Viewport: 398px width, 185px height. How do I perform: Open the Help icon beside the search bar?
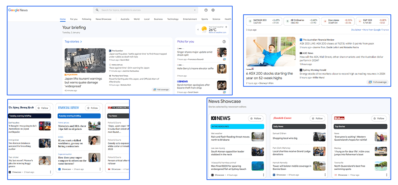[x=206, y=10]
